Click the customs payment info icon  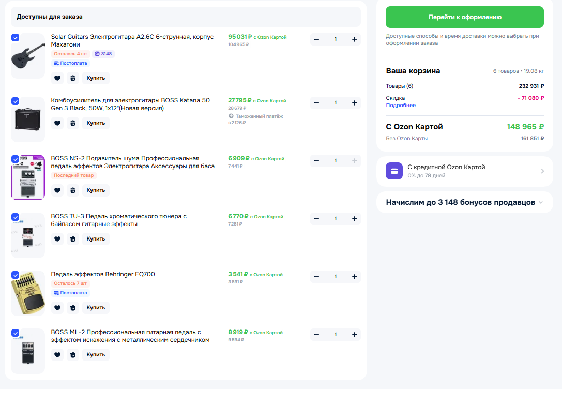point(231,116)
